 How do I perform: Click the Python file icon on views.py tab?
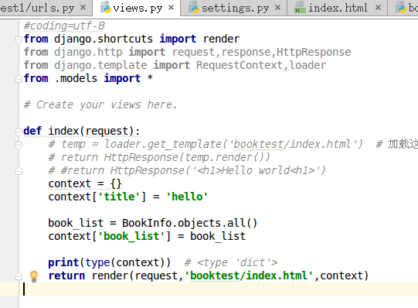[x=106, y=8]
